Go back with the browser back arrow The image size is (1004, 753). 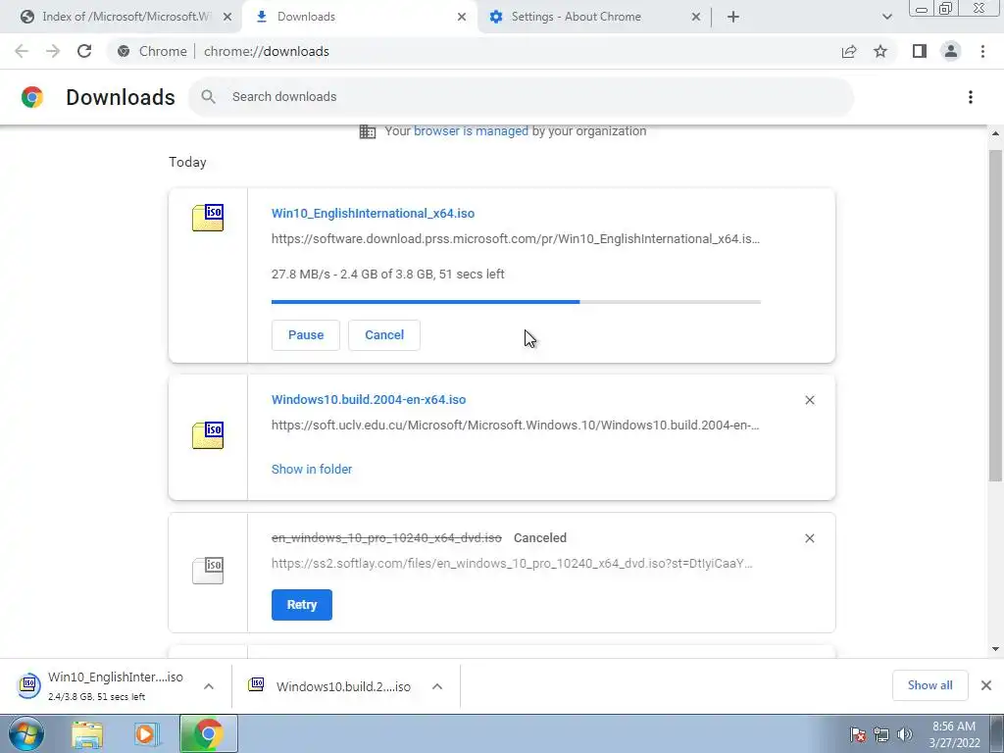pyautogui.click(x=22, y=51)
